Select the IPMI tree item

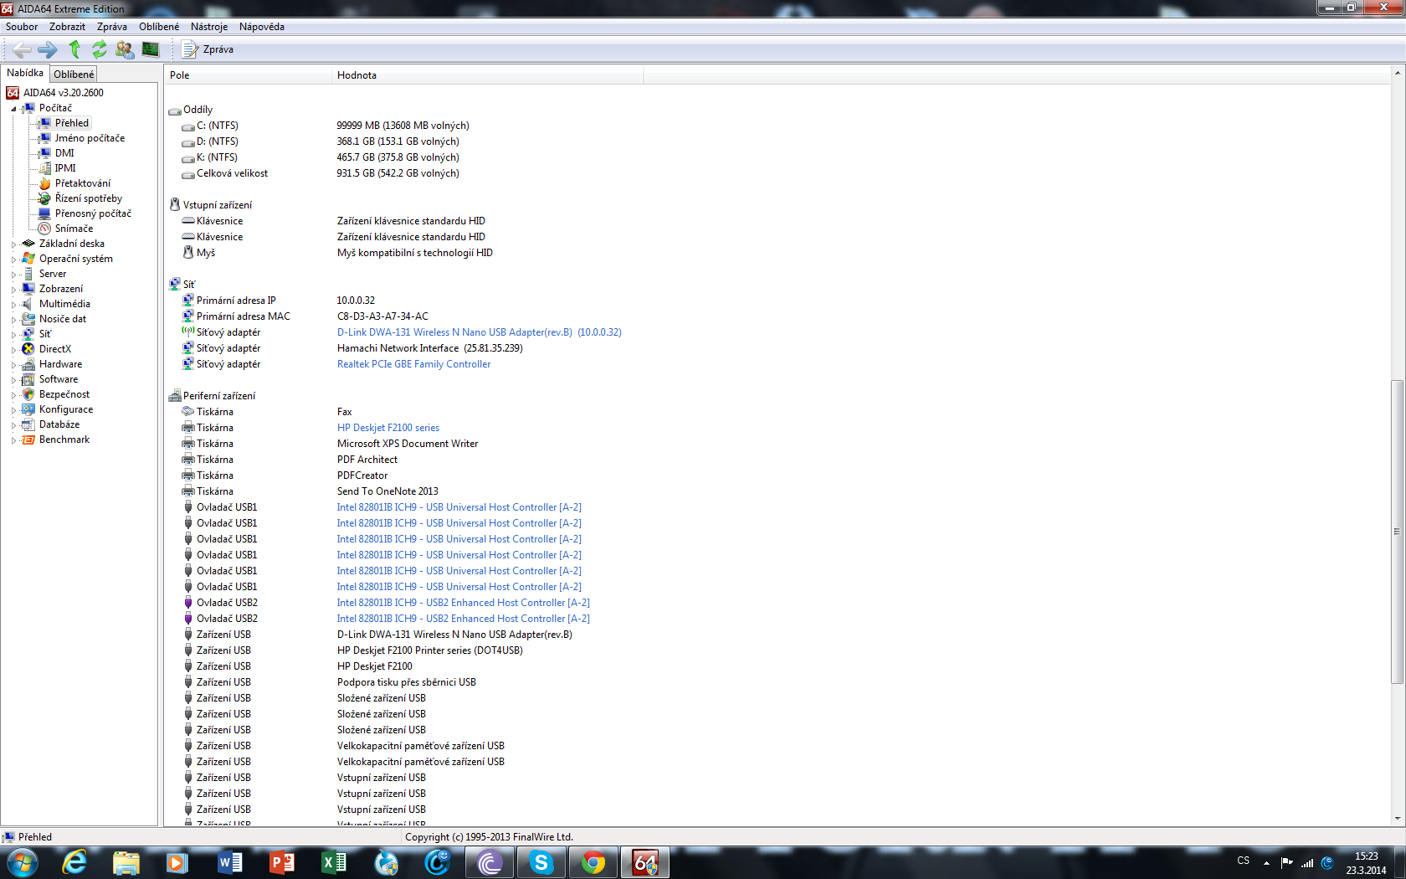[65, 168]
